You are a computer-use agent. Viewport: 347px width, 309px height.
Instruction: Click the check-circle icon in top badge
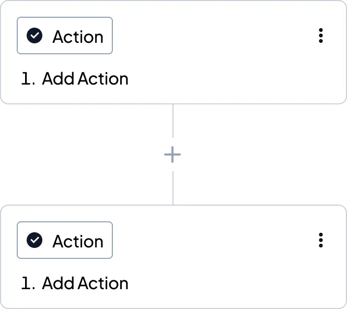pos(34,35)
